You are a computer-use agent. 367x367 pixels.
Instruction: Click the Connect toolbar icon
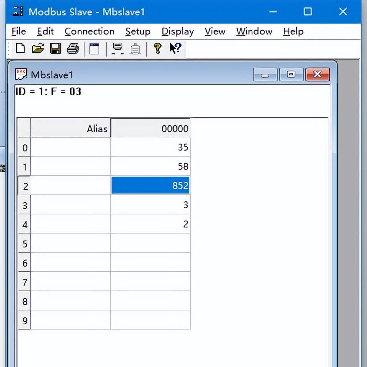[117, 48]
